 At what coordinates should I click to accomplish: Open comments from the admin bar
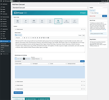tap(14, 1)
